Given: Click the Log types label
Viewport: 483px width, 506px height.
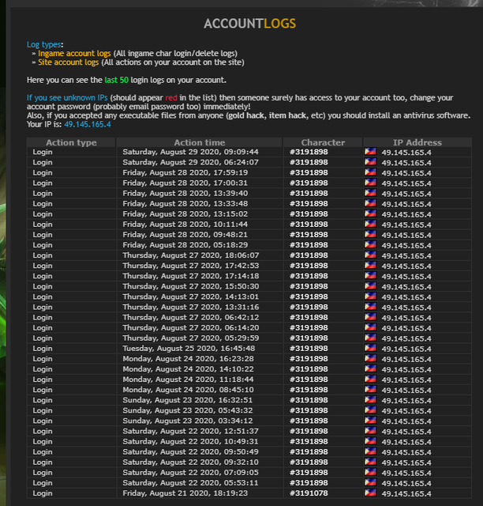Looking at the screenshot, I should (44, 44).
